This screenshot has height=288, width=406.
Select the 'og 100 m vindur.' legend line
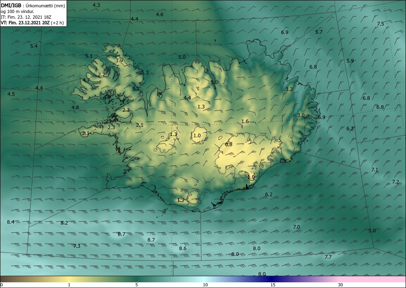tap(17, 11)
